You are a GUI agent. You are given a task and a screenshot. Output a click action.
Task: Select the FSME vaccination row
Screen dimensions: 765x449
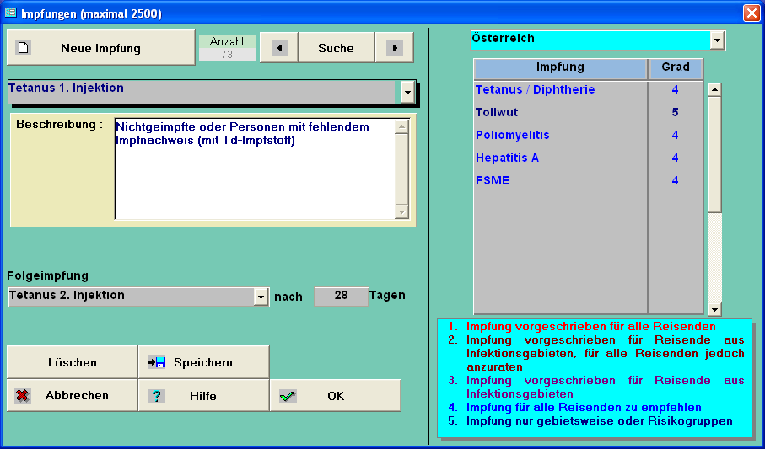493,180
